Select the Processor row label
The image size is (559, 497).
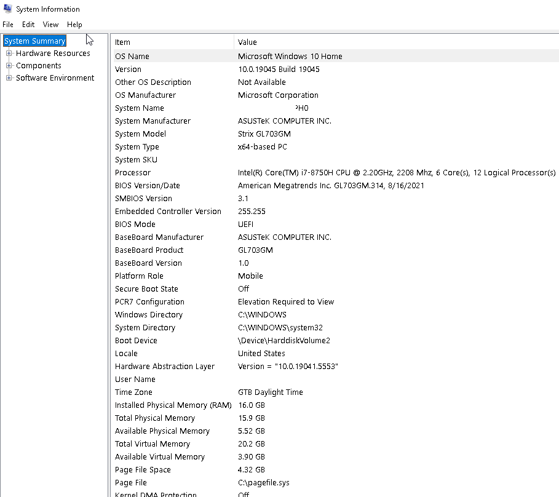[x=133, y=173]
